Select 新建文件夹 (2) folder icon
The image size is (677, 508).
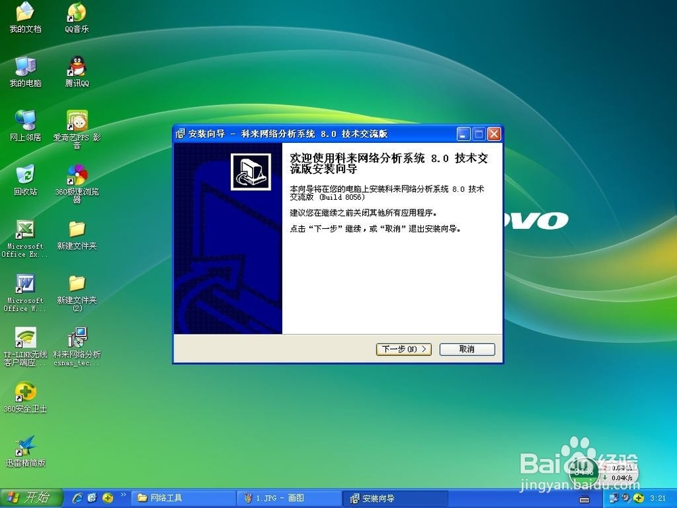coord(77,293)
